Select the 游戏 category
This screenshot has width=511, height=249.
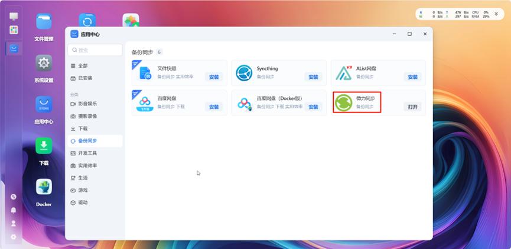tap(95, 190)
